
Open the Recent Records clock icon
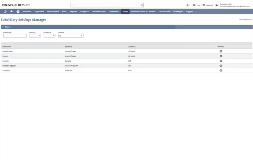(x=5, y=12)
